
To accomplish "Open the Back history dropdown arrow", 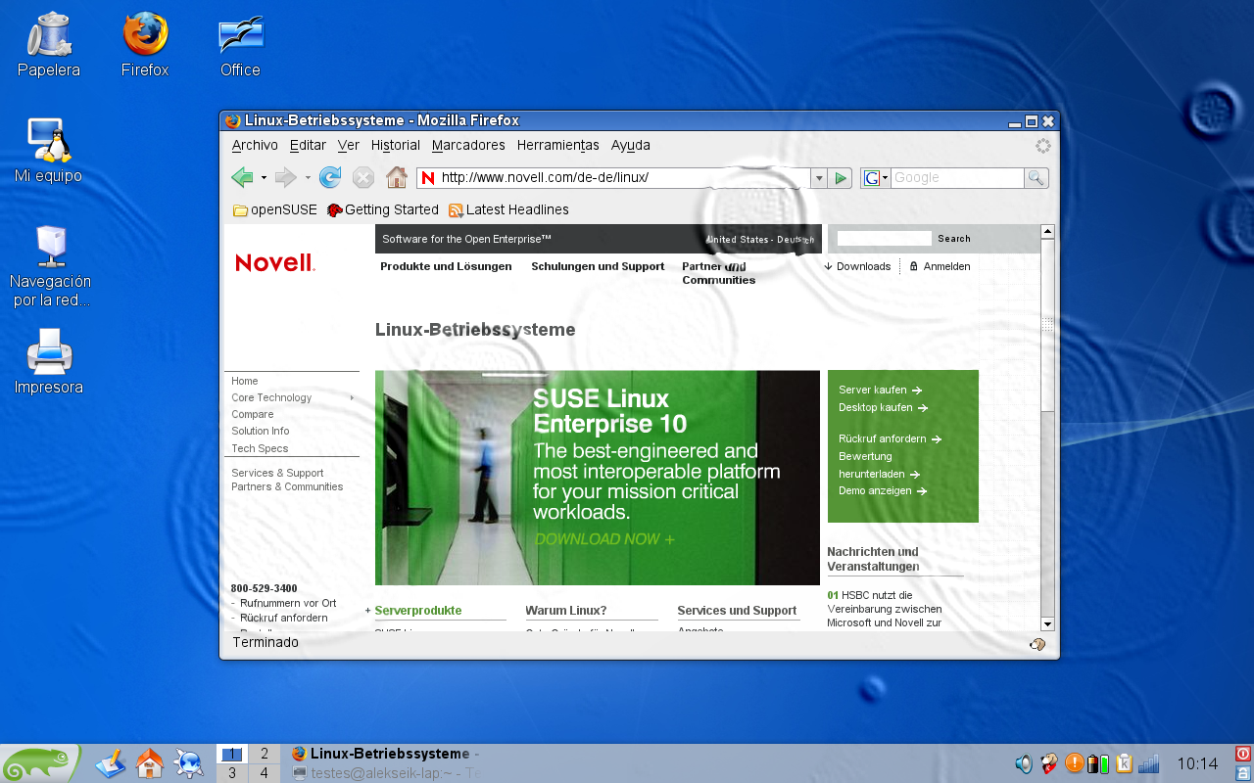I will tap(264, 178).
